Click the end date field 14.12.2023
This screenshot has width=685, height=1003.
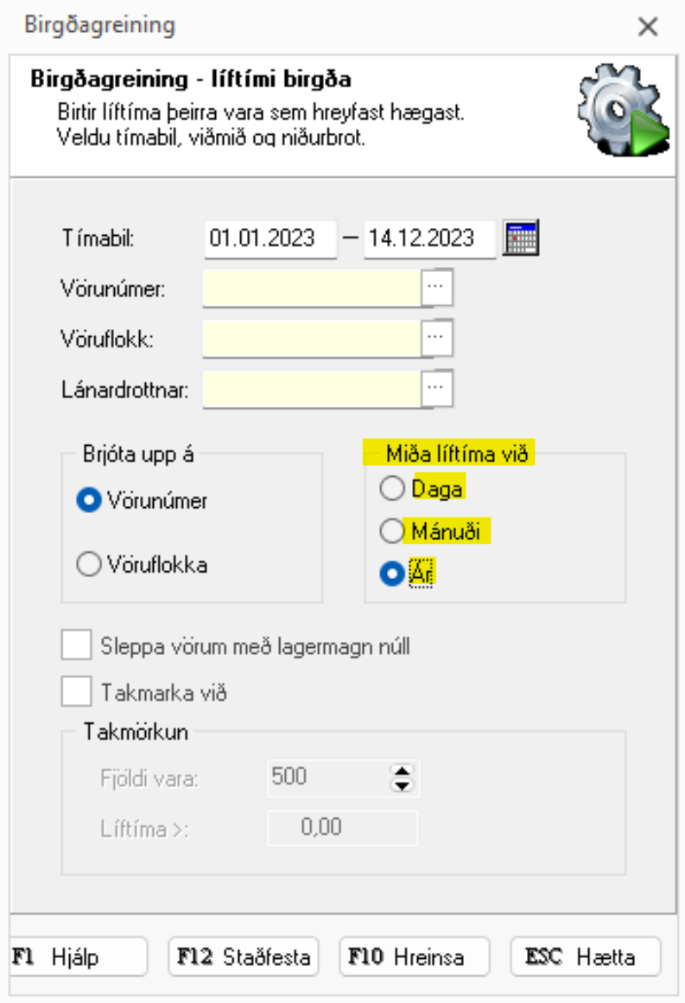pyautogui.click(x=428, y=238)
